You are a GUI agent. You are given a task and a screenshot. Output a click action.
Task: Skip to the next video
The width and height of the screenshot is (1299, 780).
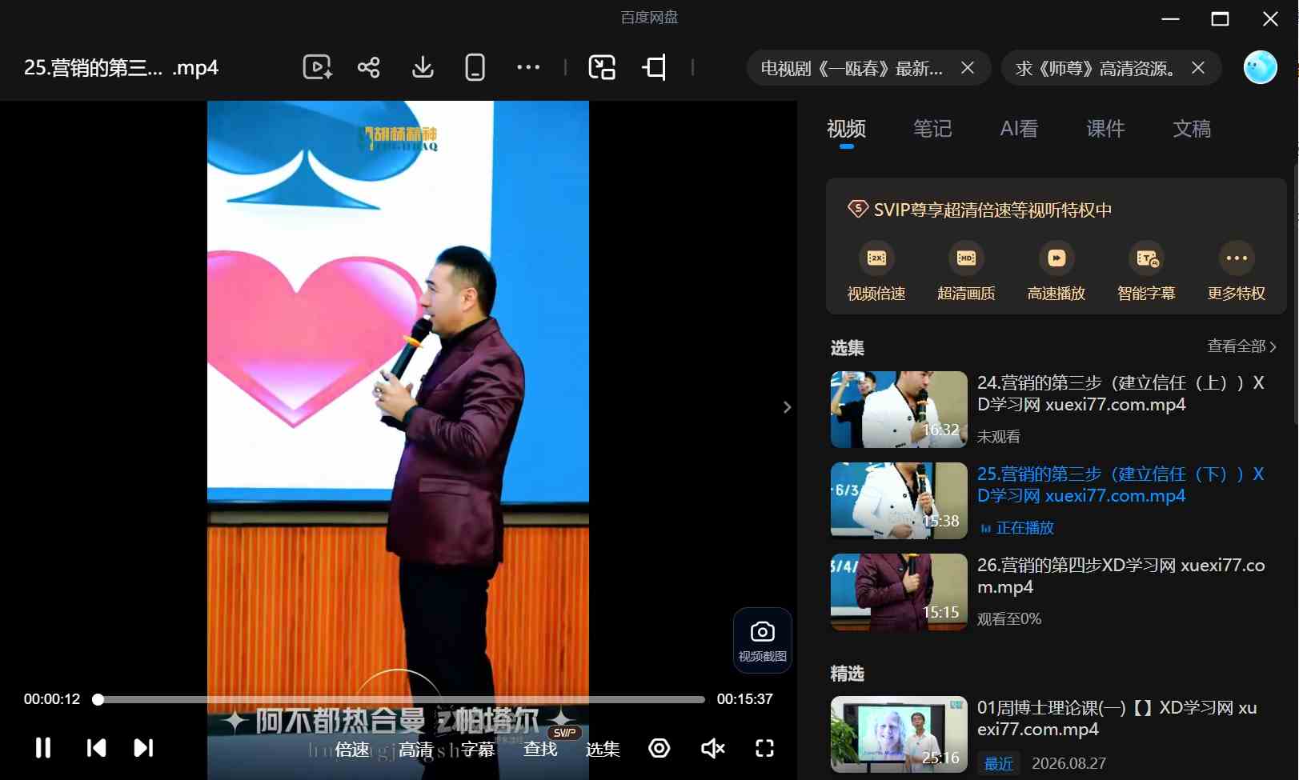[143, 748]
